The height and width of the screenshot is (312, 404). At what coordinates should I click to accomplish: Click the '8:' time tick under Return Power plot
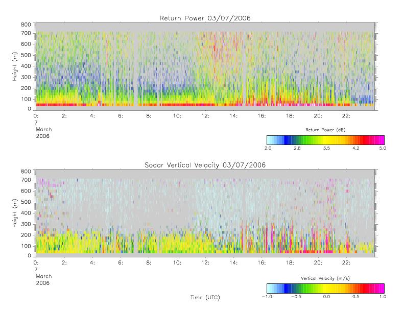click(149, 116)
